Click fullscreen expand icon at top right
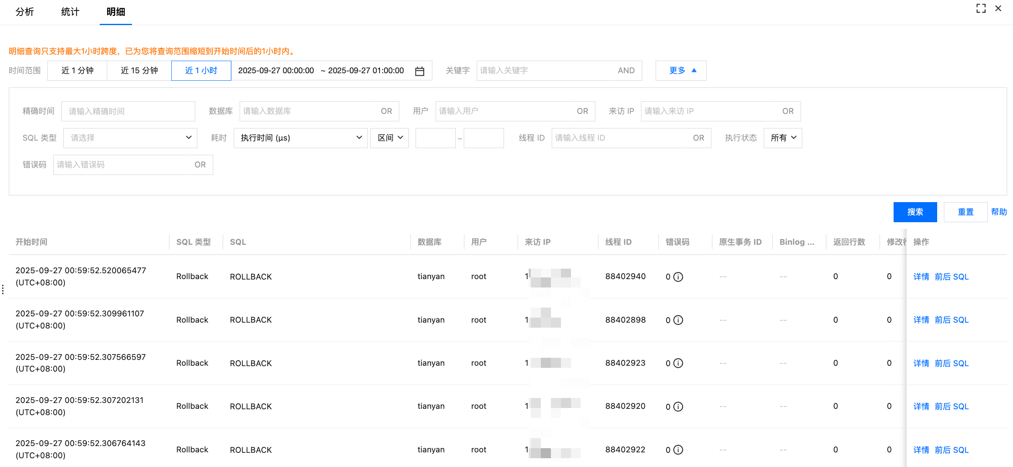The image size is (1013, 467). click(981, 8)
